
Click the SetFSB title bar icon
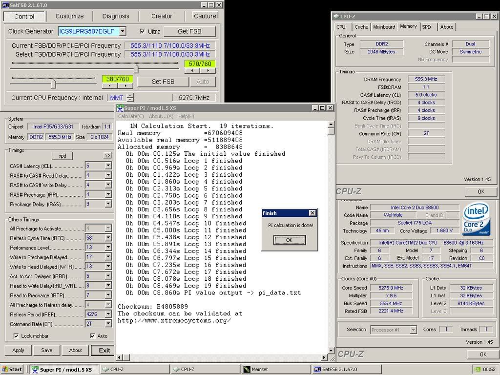pos(5,5)
